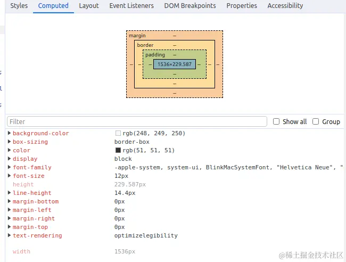Image resolution: width=346 pixels, height=262 pixels.
Task: Open the Layout tab
Action: [x=89, y=6]
